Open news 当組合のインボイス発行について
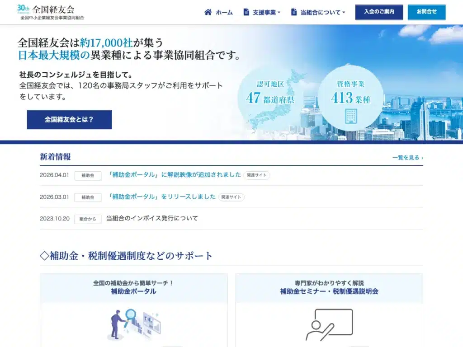Screen dimensions: 463x347 pos(152,218)
